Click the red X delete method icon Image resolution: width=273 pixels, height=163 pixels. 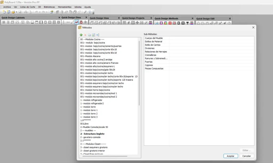click(85, 35)
